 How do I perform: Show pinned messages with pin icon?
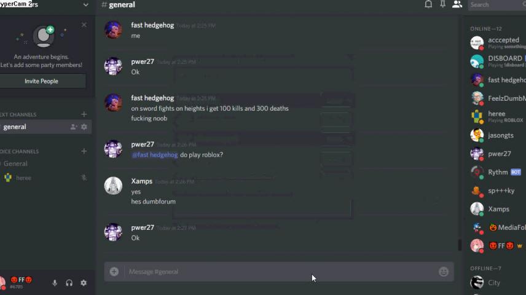click(443, 4)
